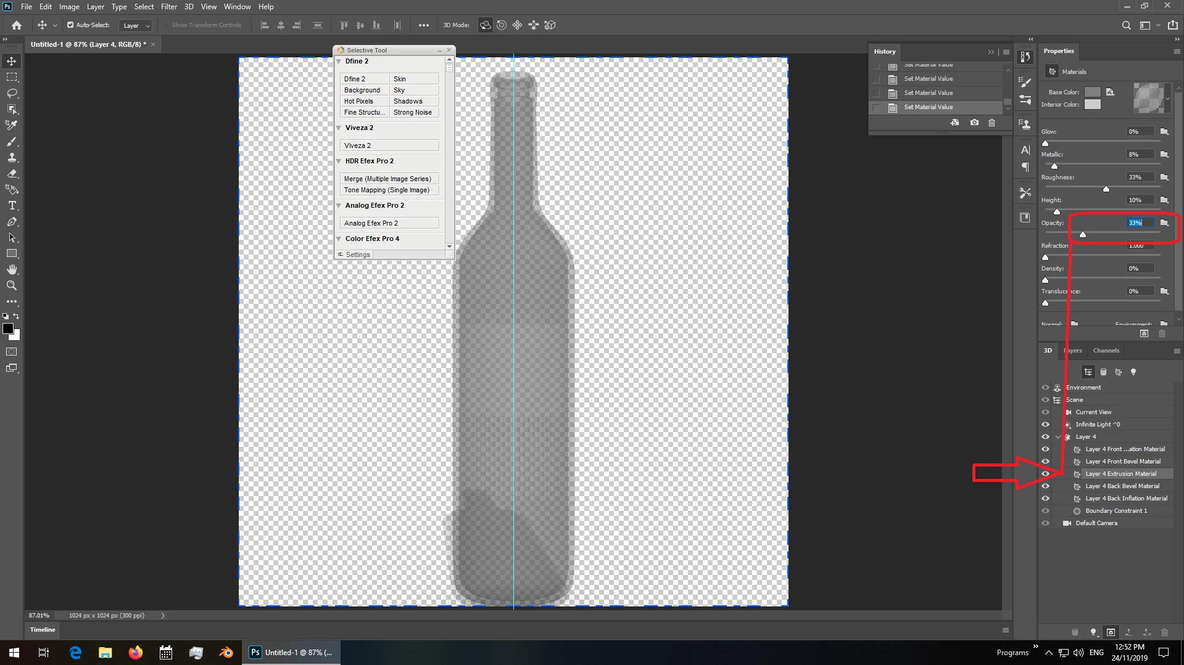Hide Layer 4 Back Bevel Material

pyautogui.click(x=1045, y=486)
